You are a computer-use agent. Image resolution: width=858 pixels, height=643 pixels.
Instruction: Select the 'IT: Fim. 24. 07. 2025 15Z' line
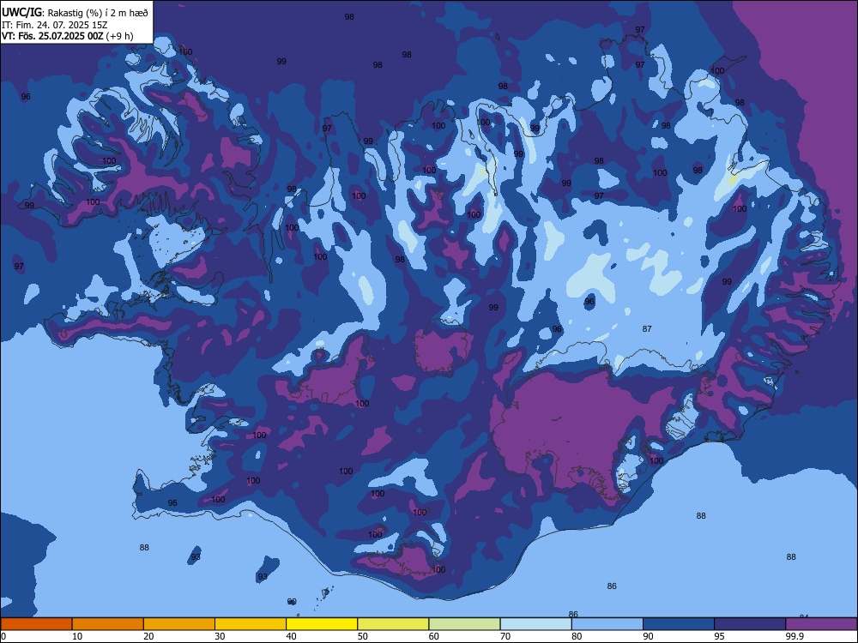pos(55,25)
